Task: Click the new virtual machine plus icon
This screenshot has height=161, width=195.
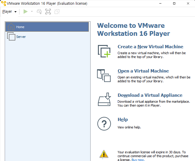Action: pos(104,51)
